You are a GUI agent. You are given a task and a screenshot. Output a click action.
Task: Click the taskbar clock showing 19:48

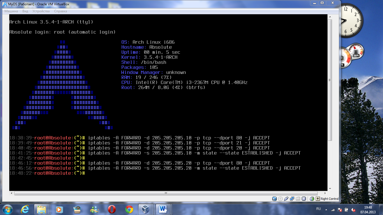pyautogui.click(x=368, y=209)
